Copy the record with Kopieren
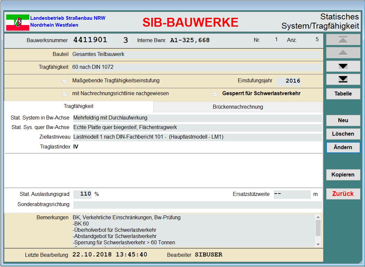Image resolution: width=365 pixels, height=267 pixels. click(343, 174)
